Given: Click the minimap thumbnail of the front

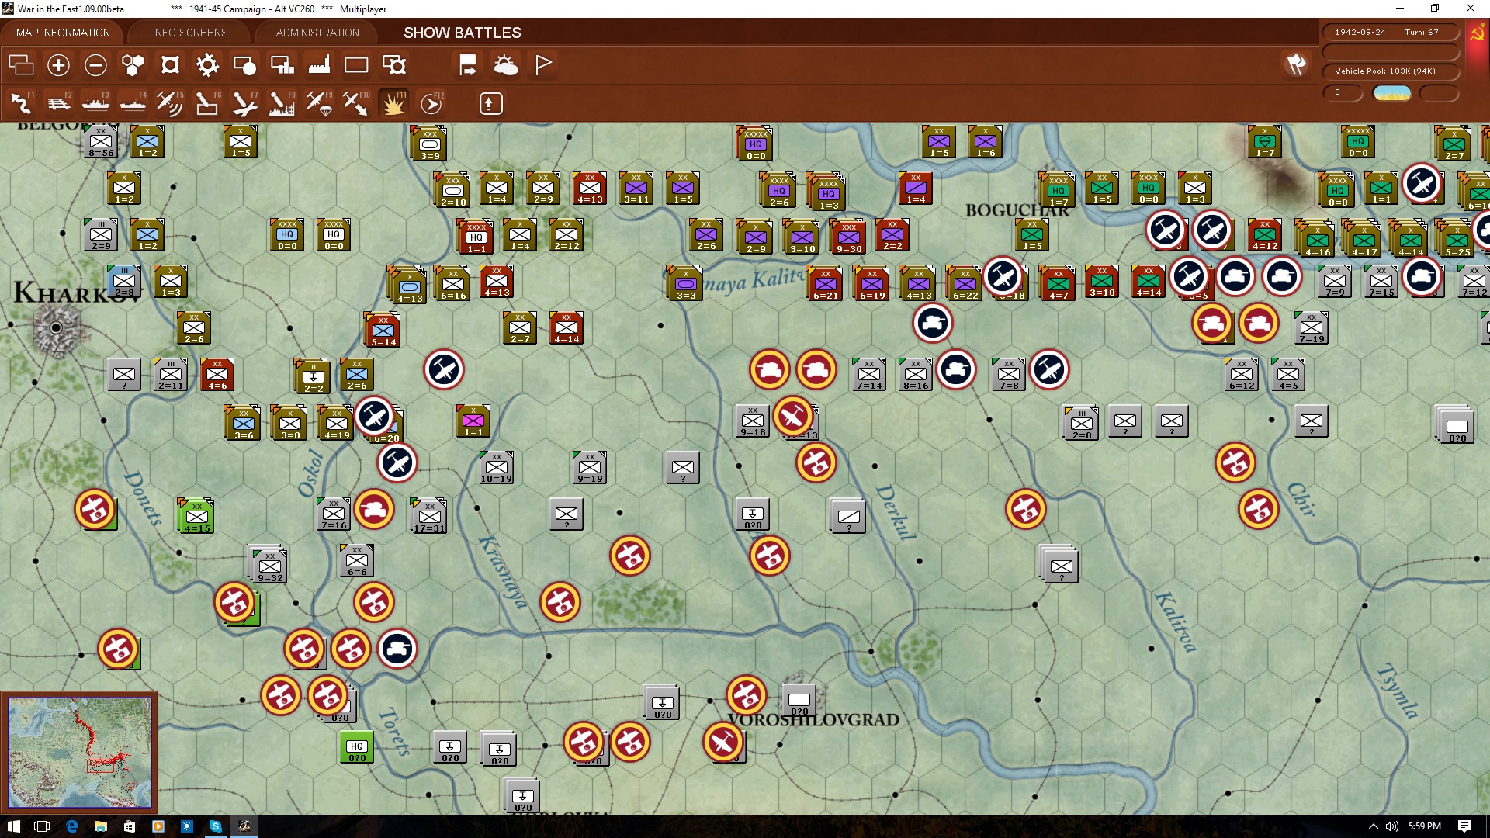Looking at the screenshot, I should pyautogui.click(x=79, y=753).
